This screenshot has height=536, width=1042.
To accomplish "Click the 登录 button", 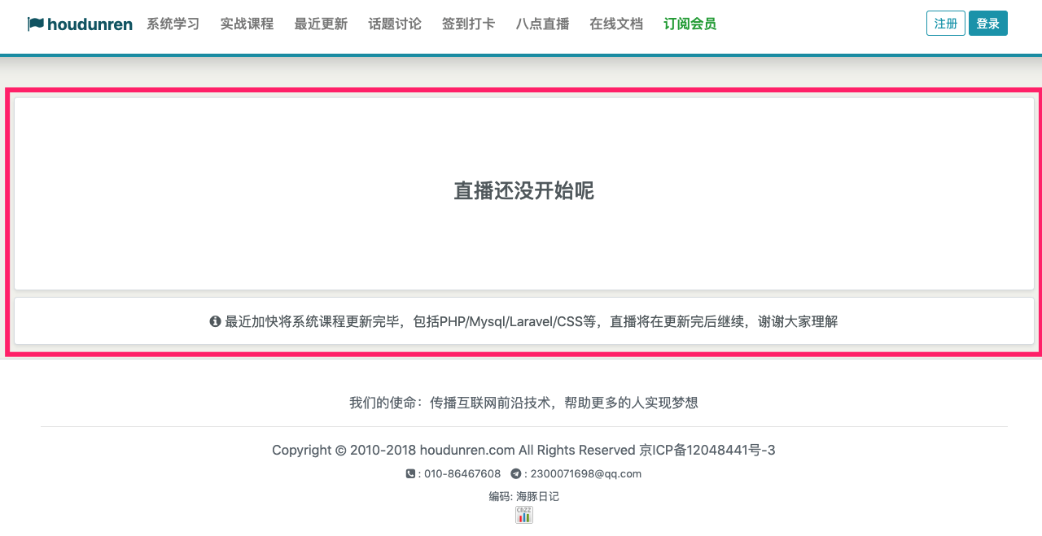I will coord(988,24).
